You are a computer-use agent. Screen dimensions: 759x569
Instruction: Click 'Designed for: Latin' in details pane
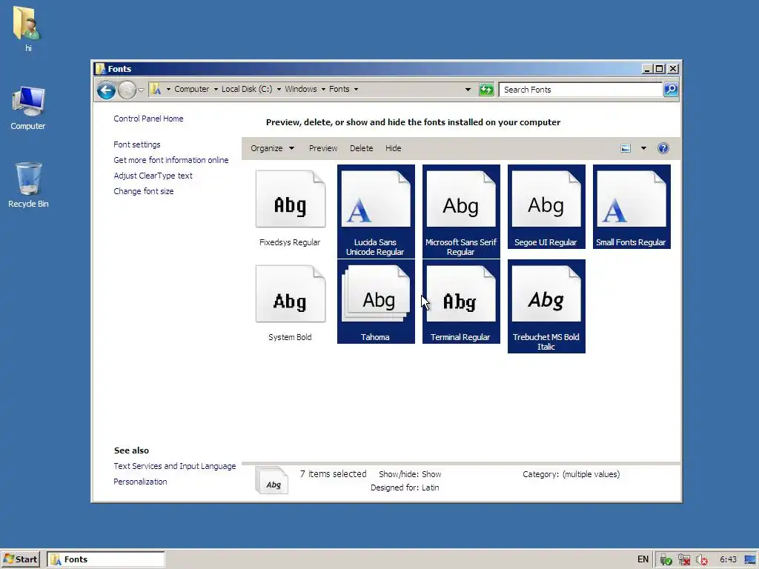[405, 488]
